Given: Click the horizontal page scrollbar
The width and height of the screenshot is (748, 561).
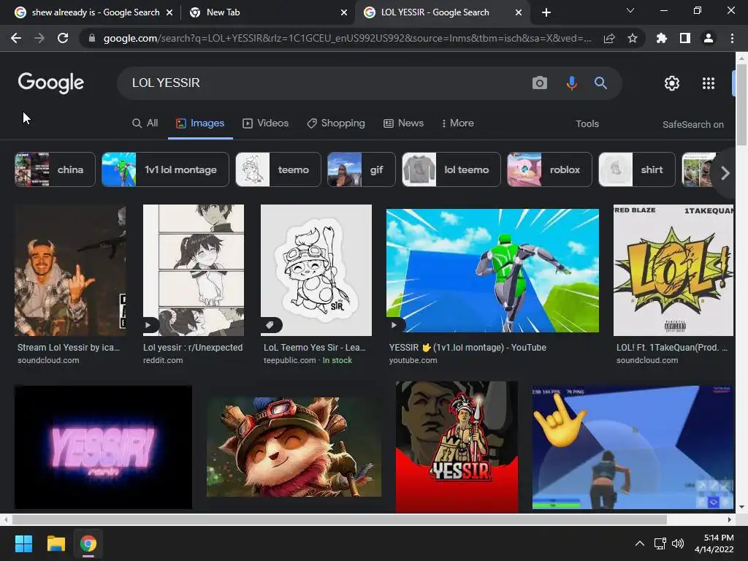Looking at the screenshot, I should [x=339, y=519].
